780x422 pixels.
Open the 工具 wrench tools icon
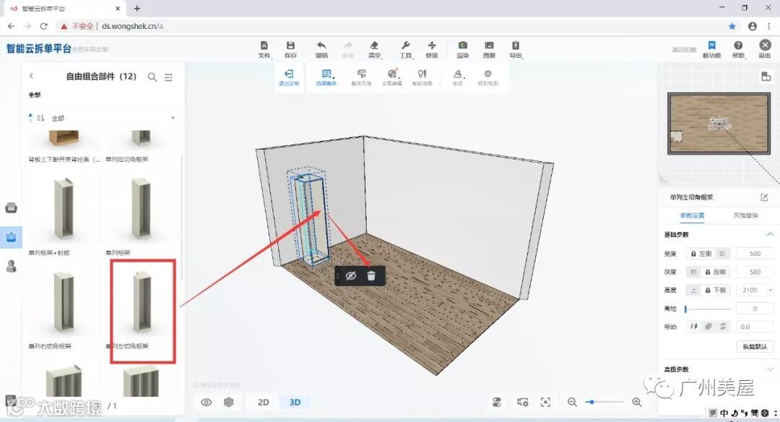coord(405,49)
